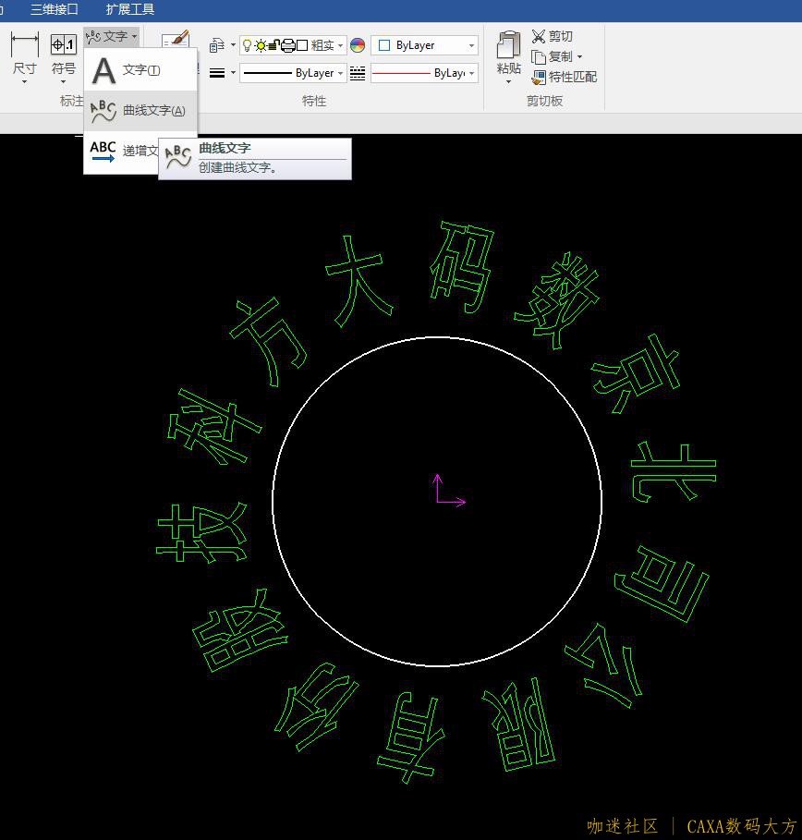Open the 三维接口 ribbon tab

coord(54,9)
